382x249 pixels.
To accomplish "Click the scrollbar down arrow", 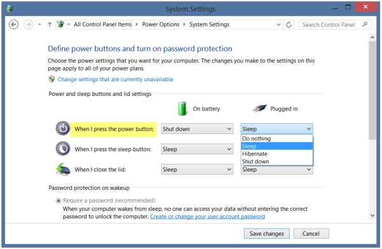I will coord(372,215).
